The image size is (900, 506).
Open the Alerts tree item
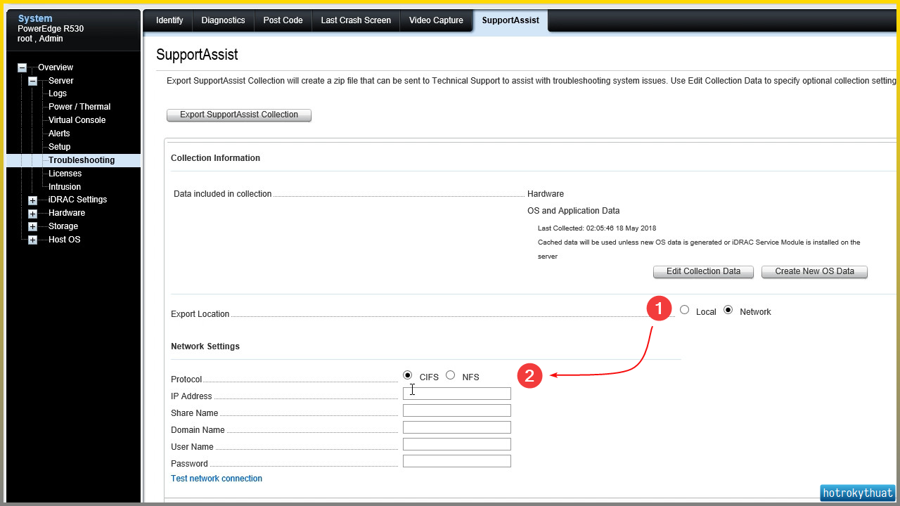[x=59, y=134]
